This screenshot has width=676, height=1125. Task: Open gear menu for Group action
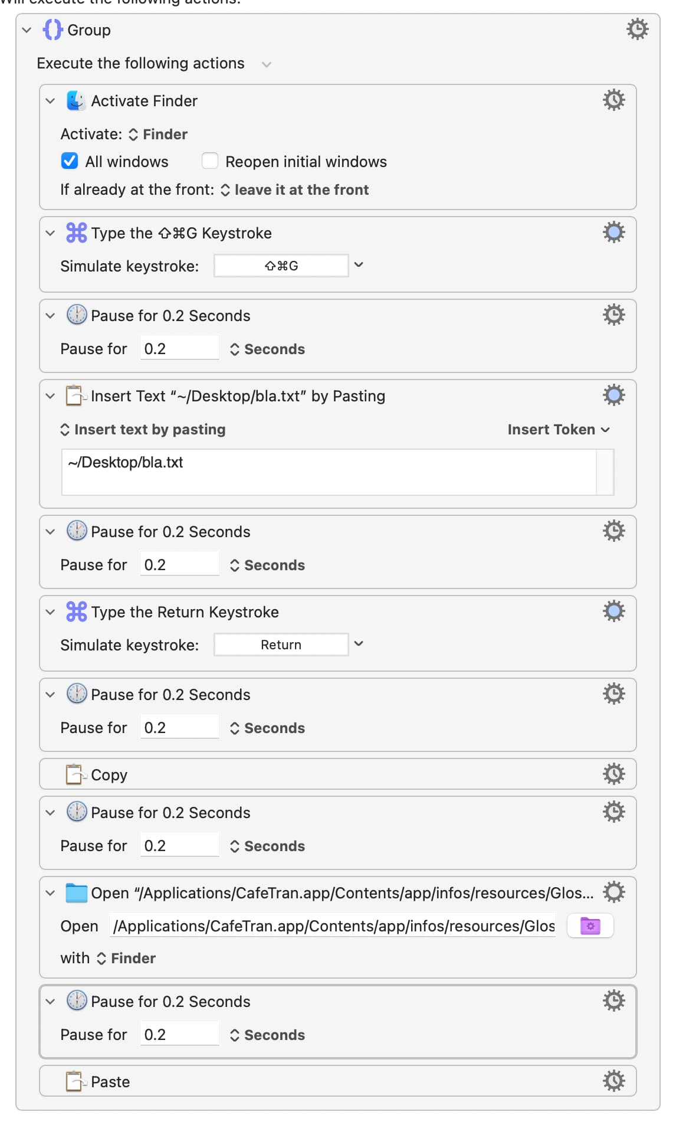pyautogui.click(x=637, y=29)
